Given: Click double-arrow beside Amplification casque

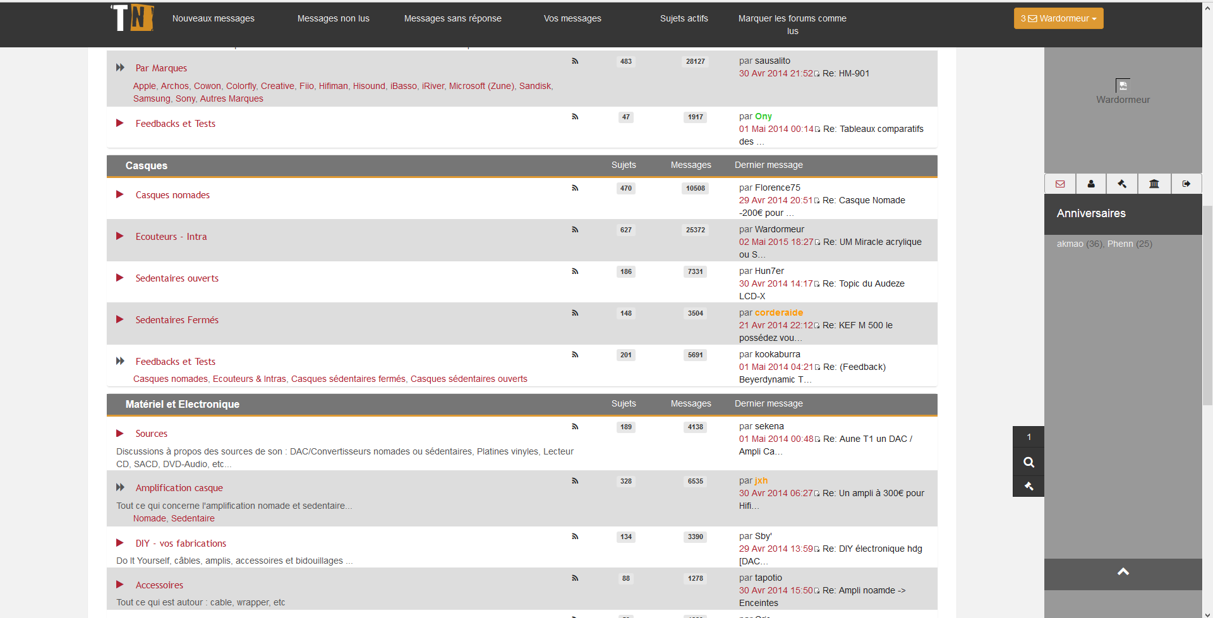Looking at the screenshot, I should [x=120, y=487].
